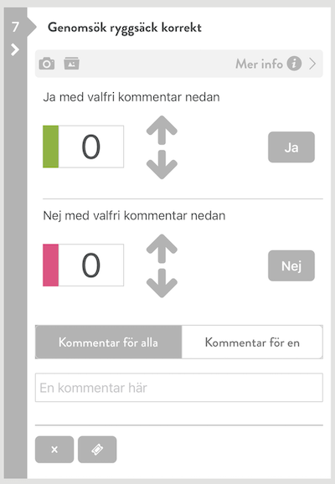Open the camera to take photo
Viewport: 335px width, 484px height.
(x=47, y=64)
